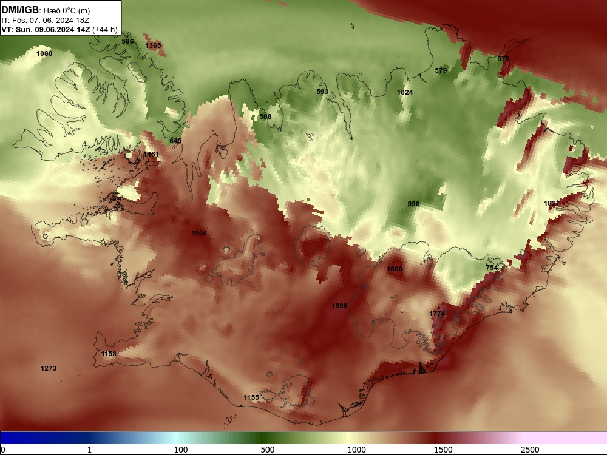Select the 579 map value
Viewport: 607px width, 455px height.
tap(441, 70)
